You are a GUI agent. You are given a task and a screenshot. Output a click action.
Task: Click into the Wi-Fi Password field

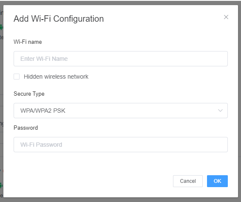(x=121, y=145)
